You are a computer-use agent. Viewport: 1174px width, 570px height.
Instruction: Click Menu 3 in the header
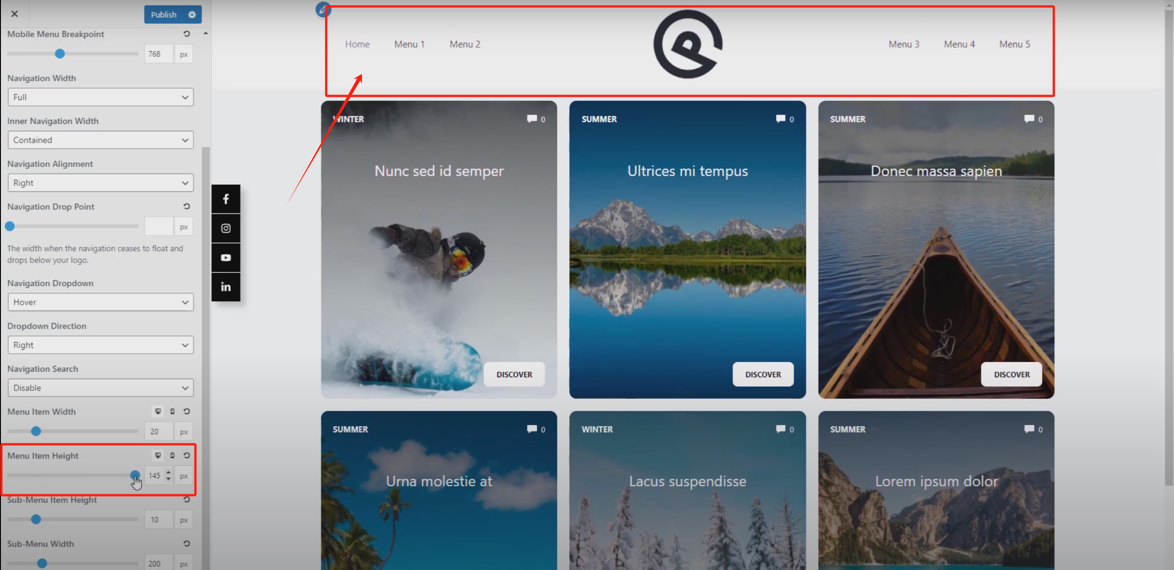904,45
